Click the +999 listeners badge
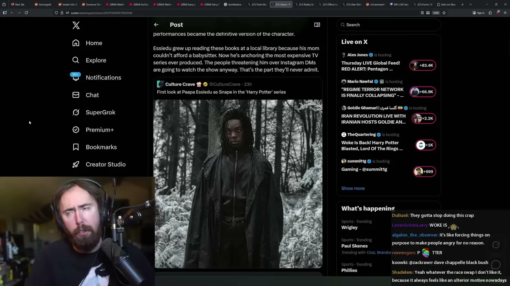Screen dimensions: 510x286 424,172
